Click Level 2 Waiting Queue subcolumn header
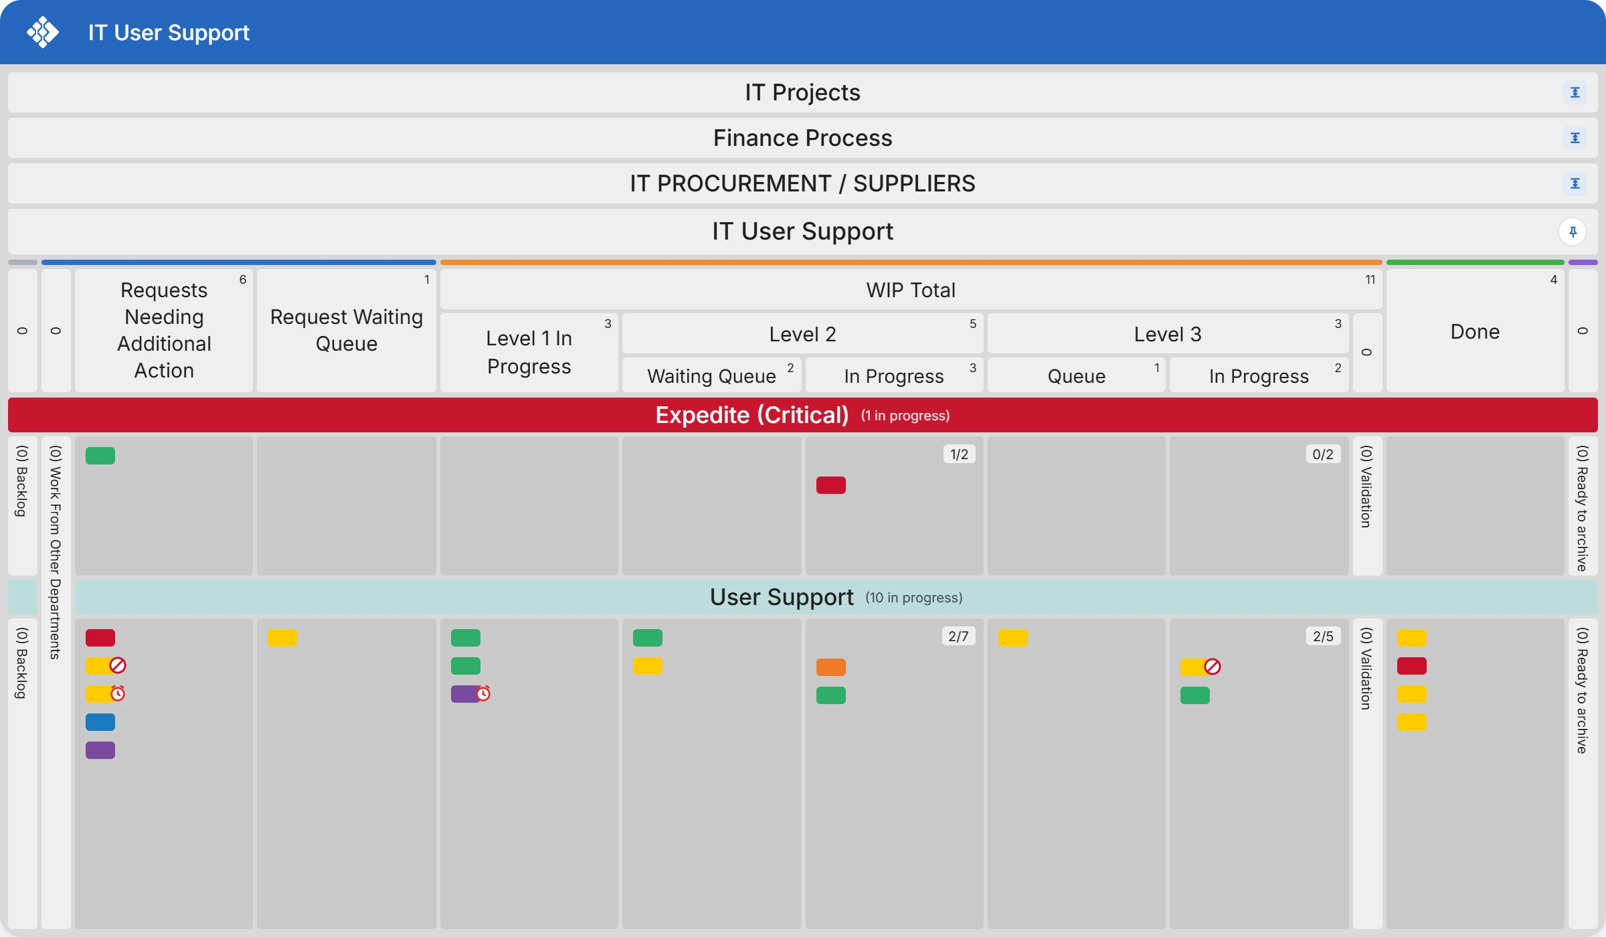Image resolution: width=1606 pixels, height=937 pixels. click(x=711, y=375)
